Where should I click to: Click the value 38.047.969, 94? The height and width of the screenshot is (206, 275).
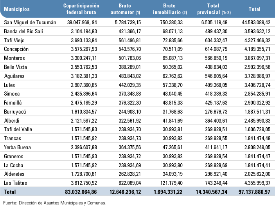(81, 22)
